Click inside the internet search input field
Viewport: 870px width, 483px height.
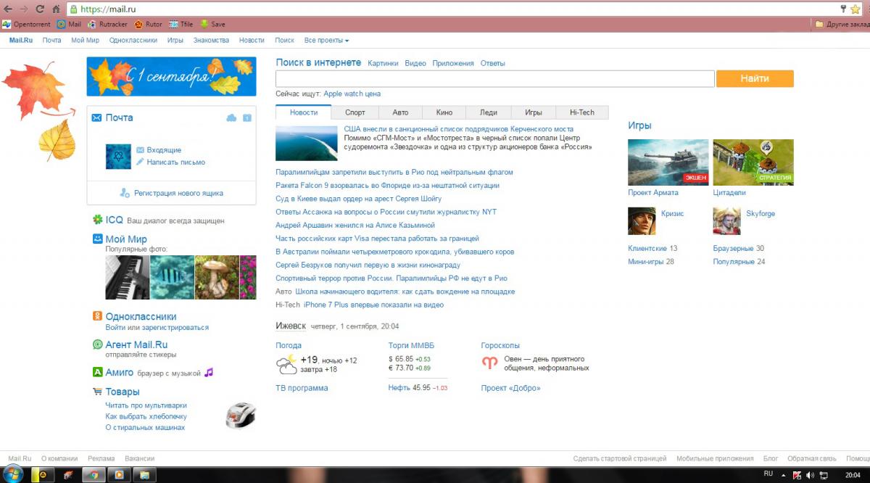(x=495, y=79)
